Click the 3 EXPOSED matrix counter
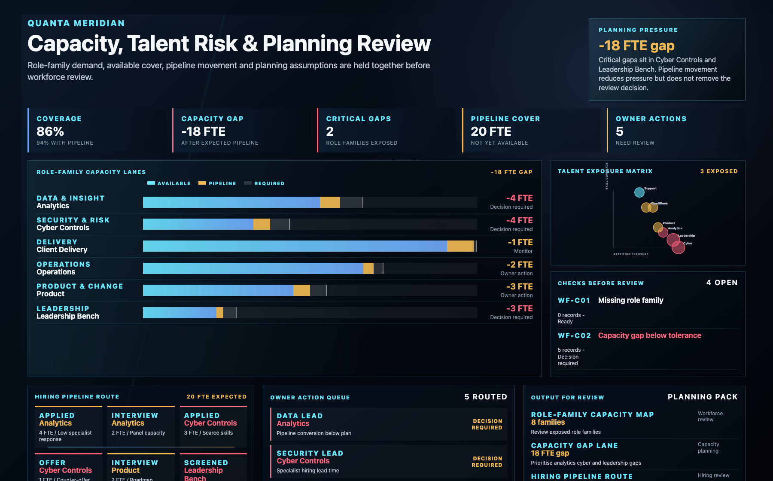 pos(719,171)
